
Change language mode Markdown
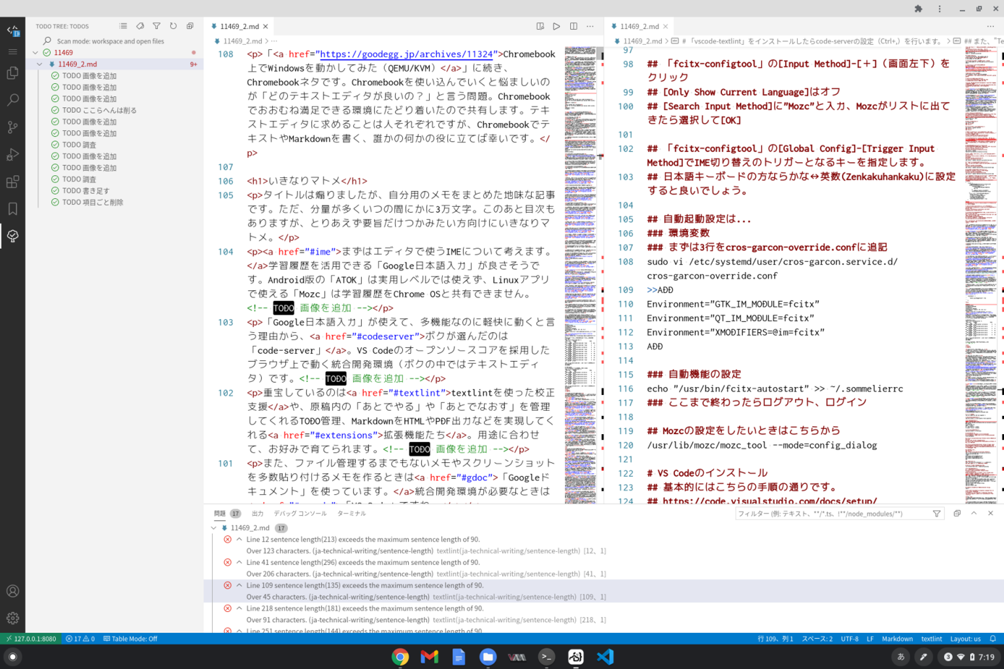coord(897,639)
